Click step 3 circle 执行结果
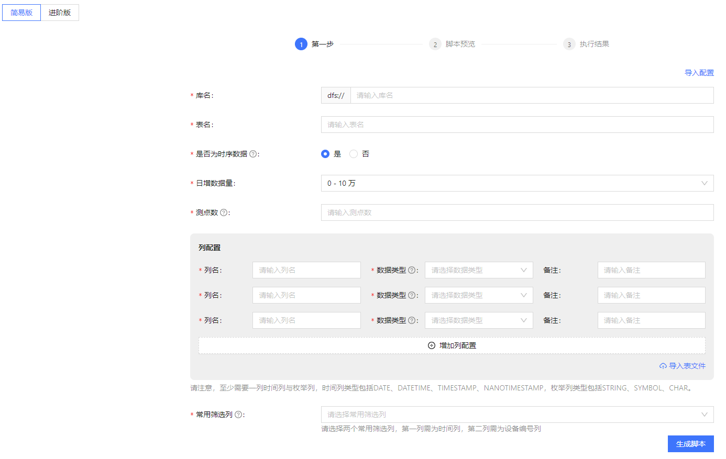Screen dimensions: 726x459 569,44
